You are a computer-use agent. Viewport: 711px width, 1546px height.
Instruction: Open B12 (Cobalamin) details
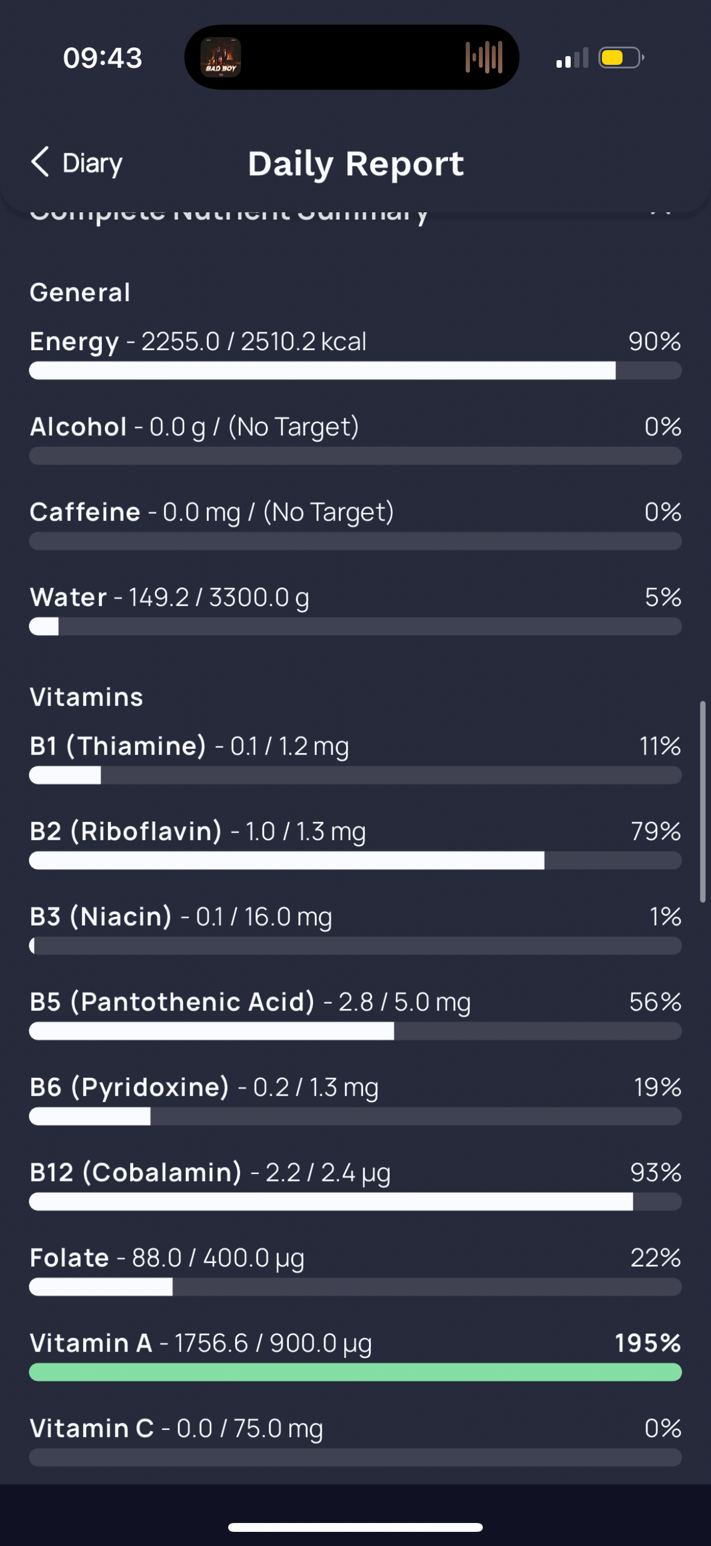coord(355,1184)
